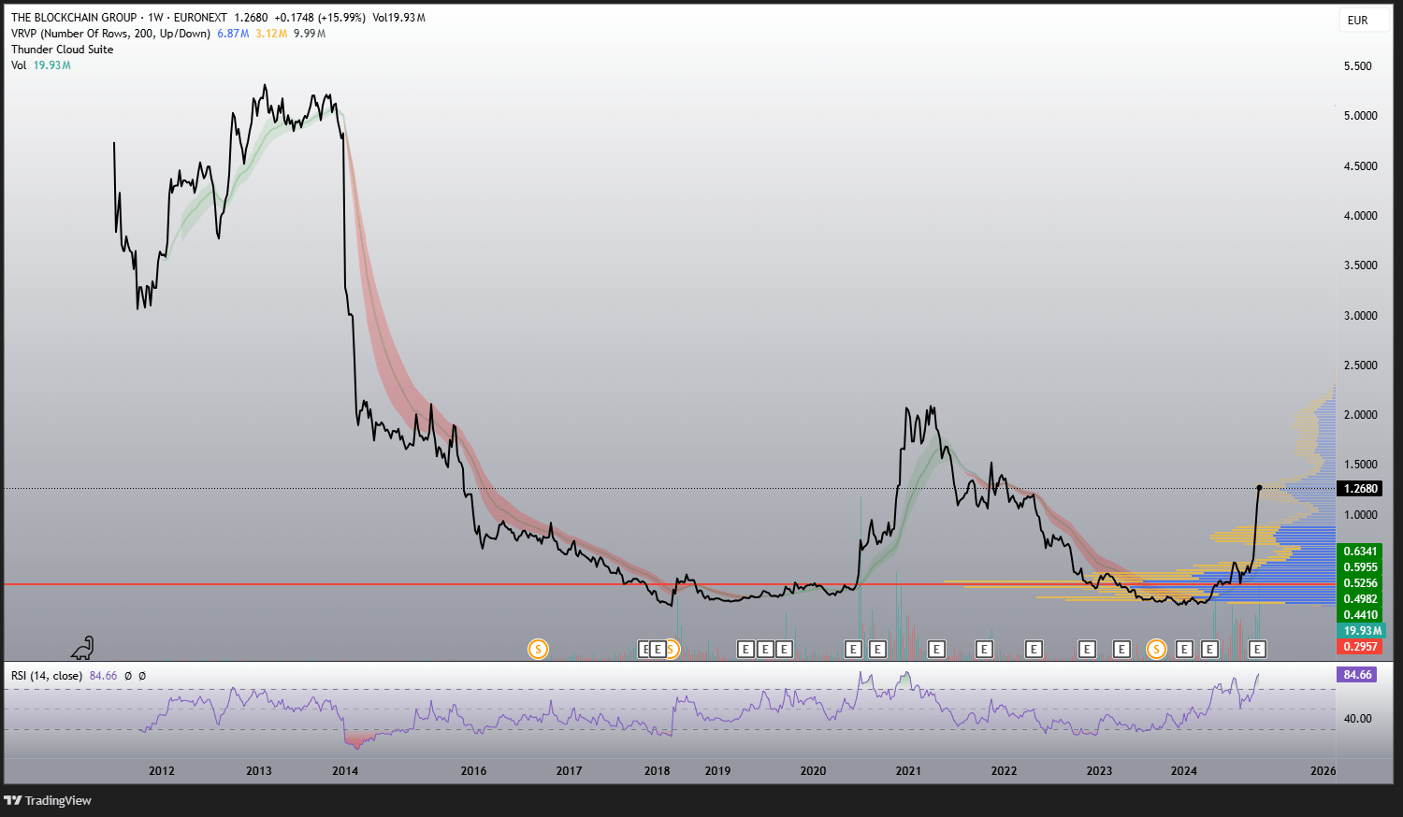The width and height of the screenshot is (1403, 817).
Task: Click the teal 19.93M volume label
Action: pyautogui.click(x=1360, y=631)
